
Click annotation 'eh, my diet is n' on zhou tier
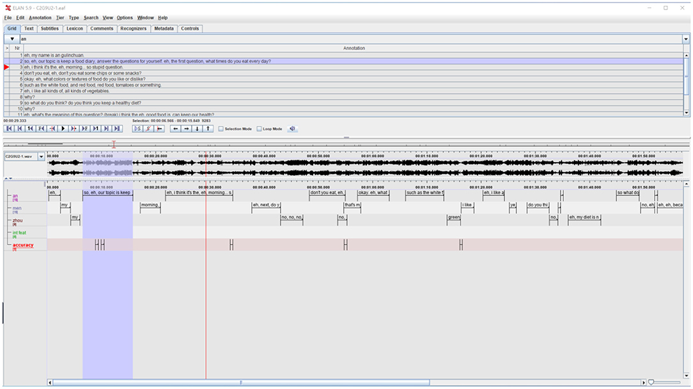tap(584, 217)
